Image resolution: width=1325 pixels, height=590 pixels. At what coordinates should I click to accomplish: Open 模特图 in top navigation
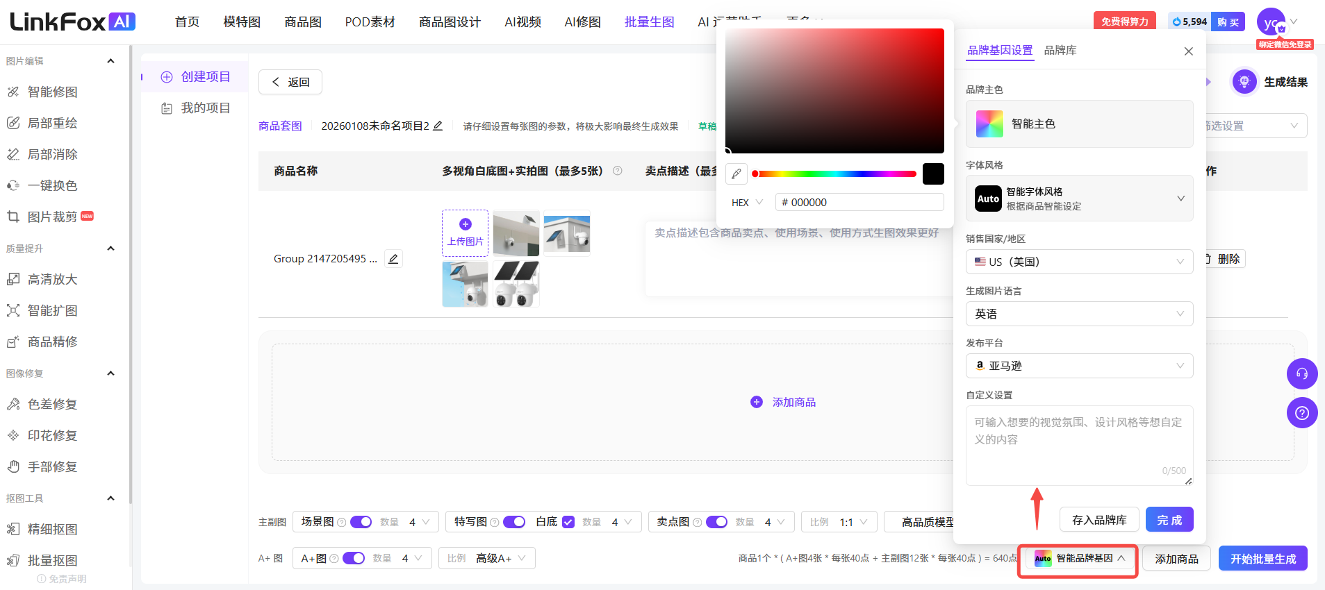point(242,22)
